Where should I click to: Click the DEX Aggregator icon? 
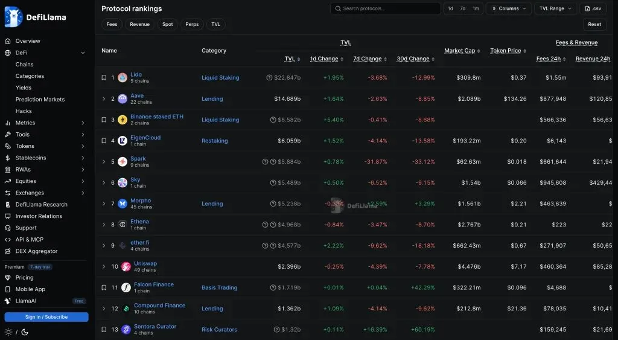pyautogui.click(x=7, y=251)
